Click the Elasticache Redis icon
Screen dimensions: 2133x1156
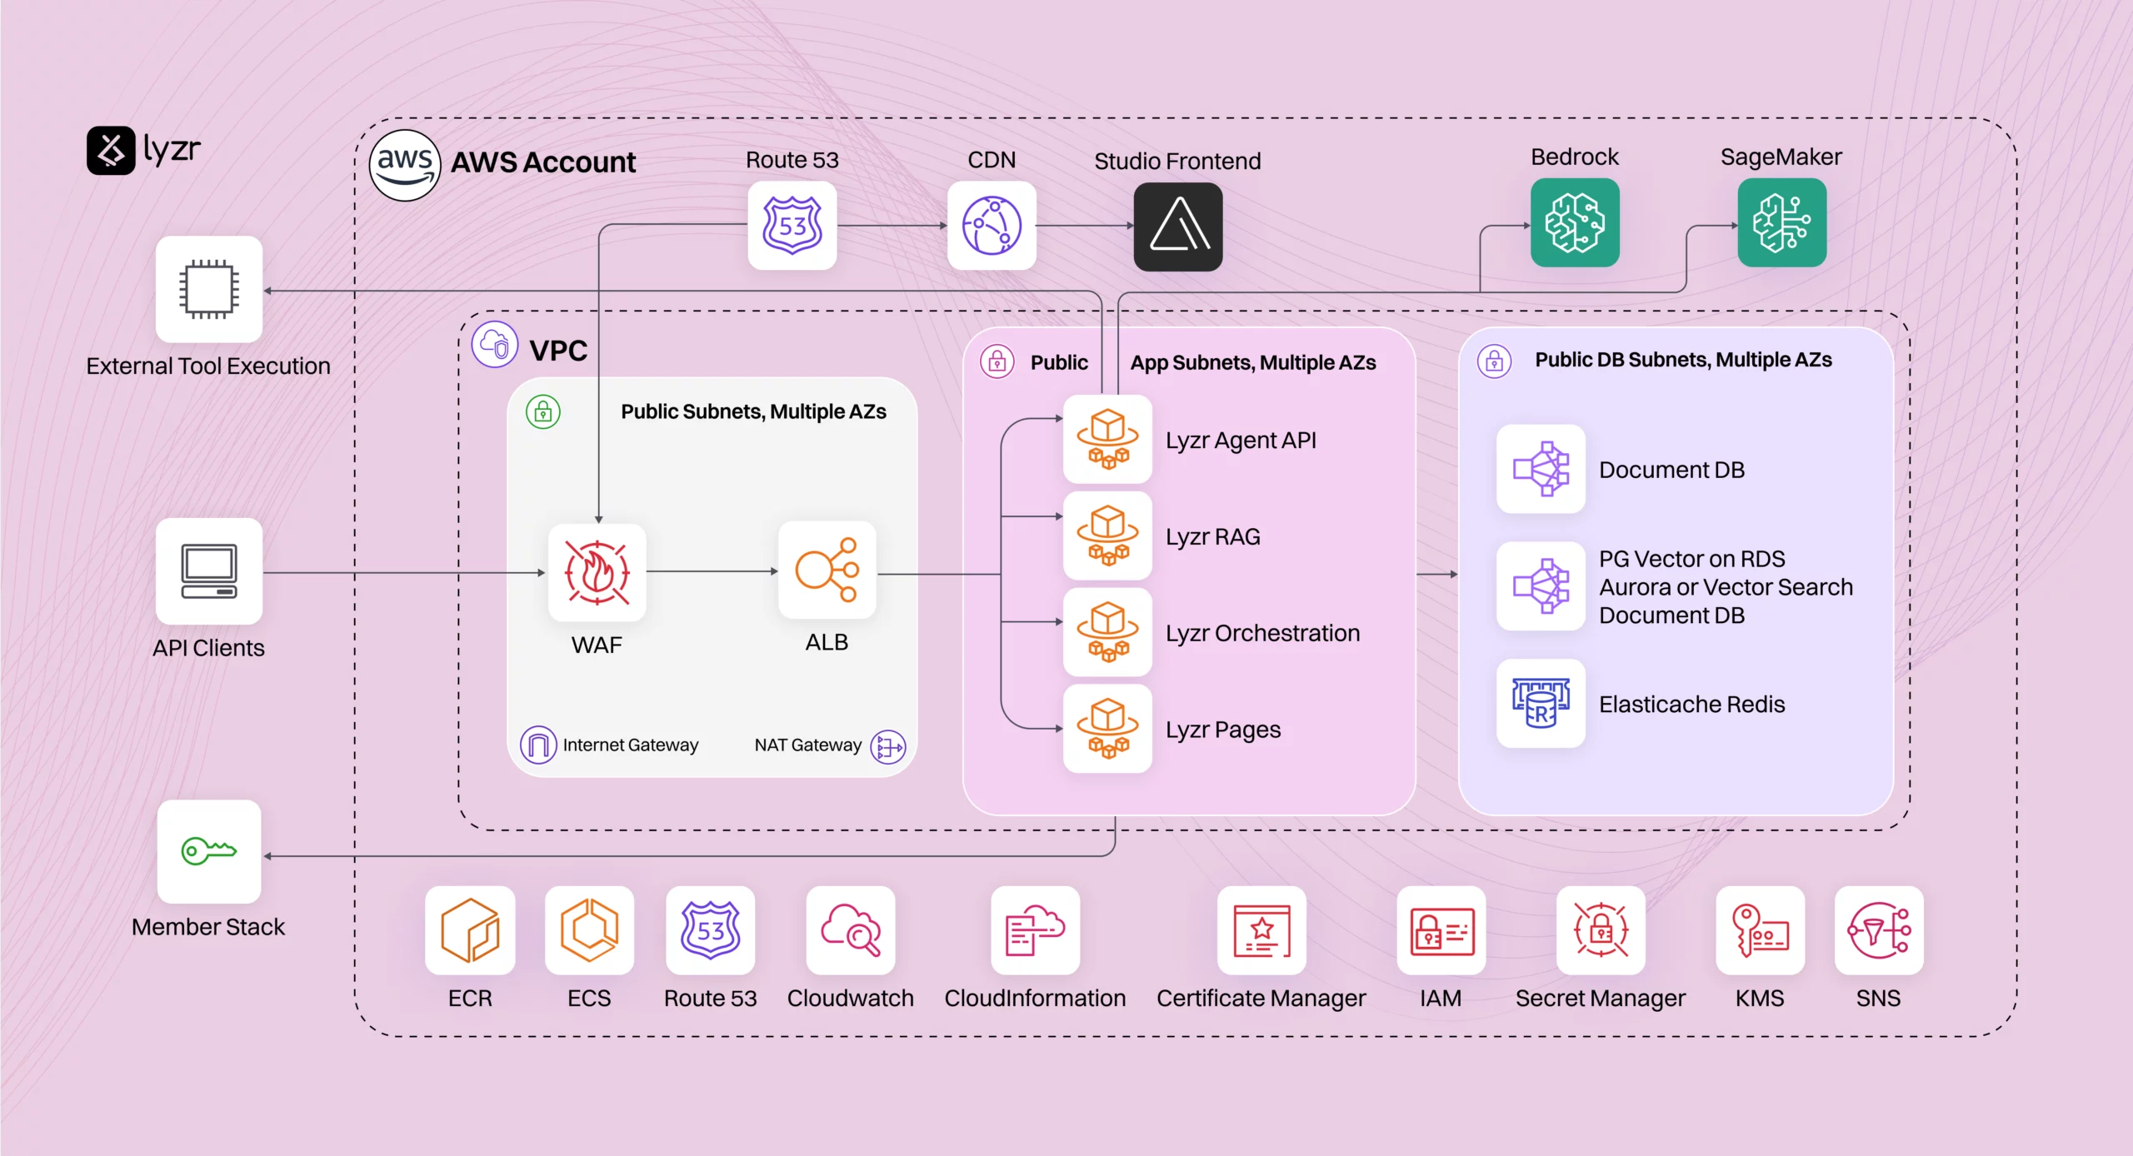1541,704
